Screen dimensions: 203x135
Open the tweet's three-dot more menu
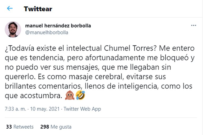point(193,26)
